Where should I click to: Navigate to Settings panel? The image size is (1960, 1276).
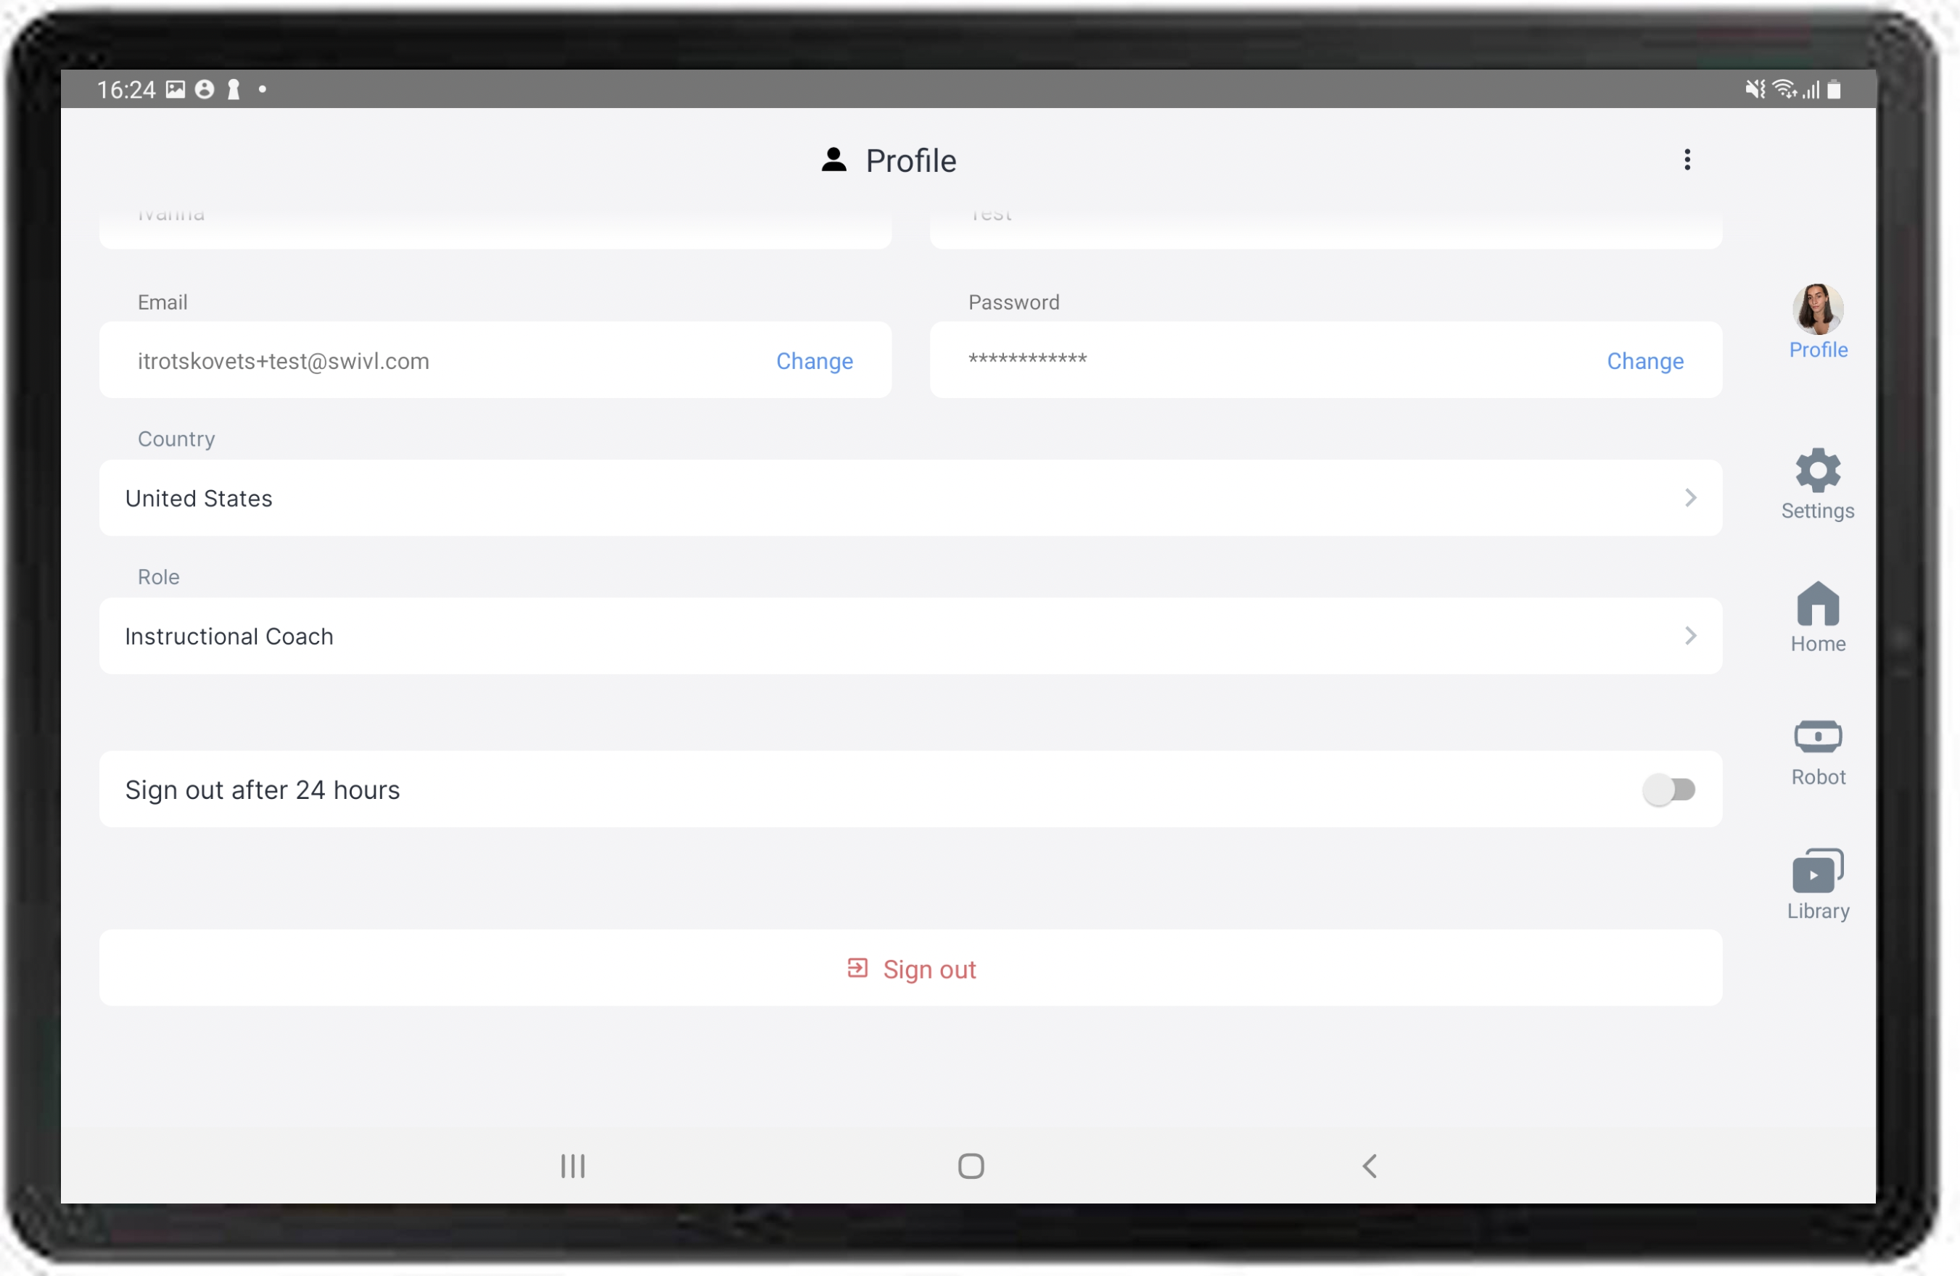tap(1817, 484)
